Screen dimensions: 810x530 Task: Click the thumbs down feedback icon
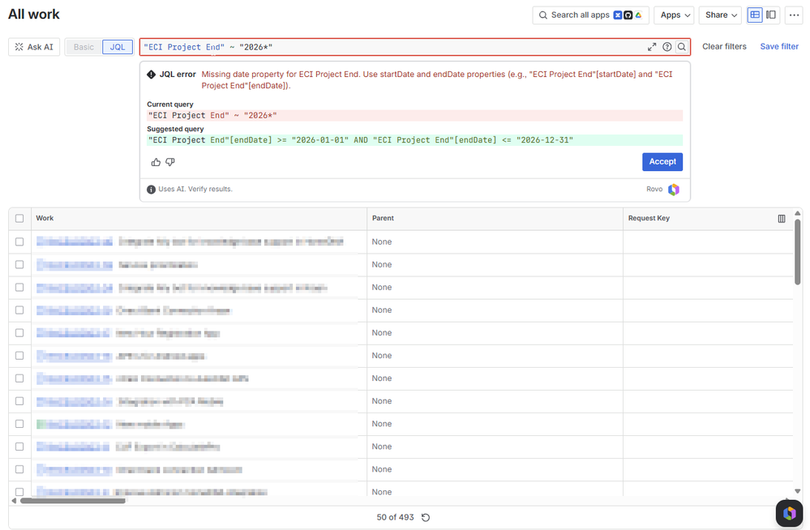tap(170, 162)
